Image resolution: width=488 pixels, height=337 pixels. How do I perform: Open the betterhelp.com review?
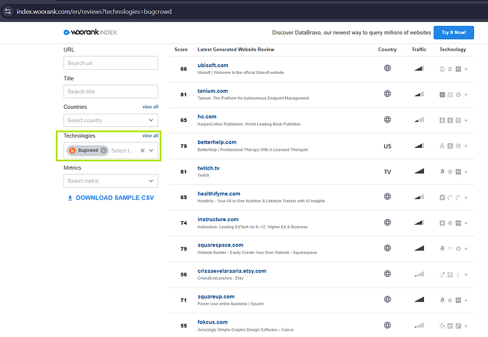coord(217,142)
